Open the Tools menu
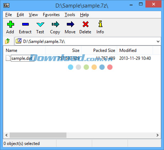Viewport: 164px width, 150px height. [70, 15]
